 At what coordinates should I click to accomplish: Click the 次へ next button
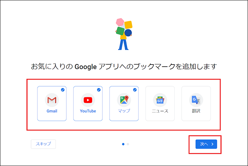pyautogui.click(x=206, y=144)
